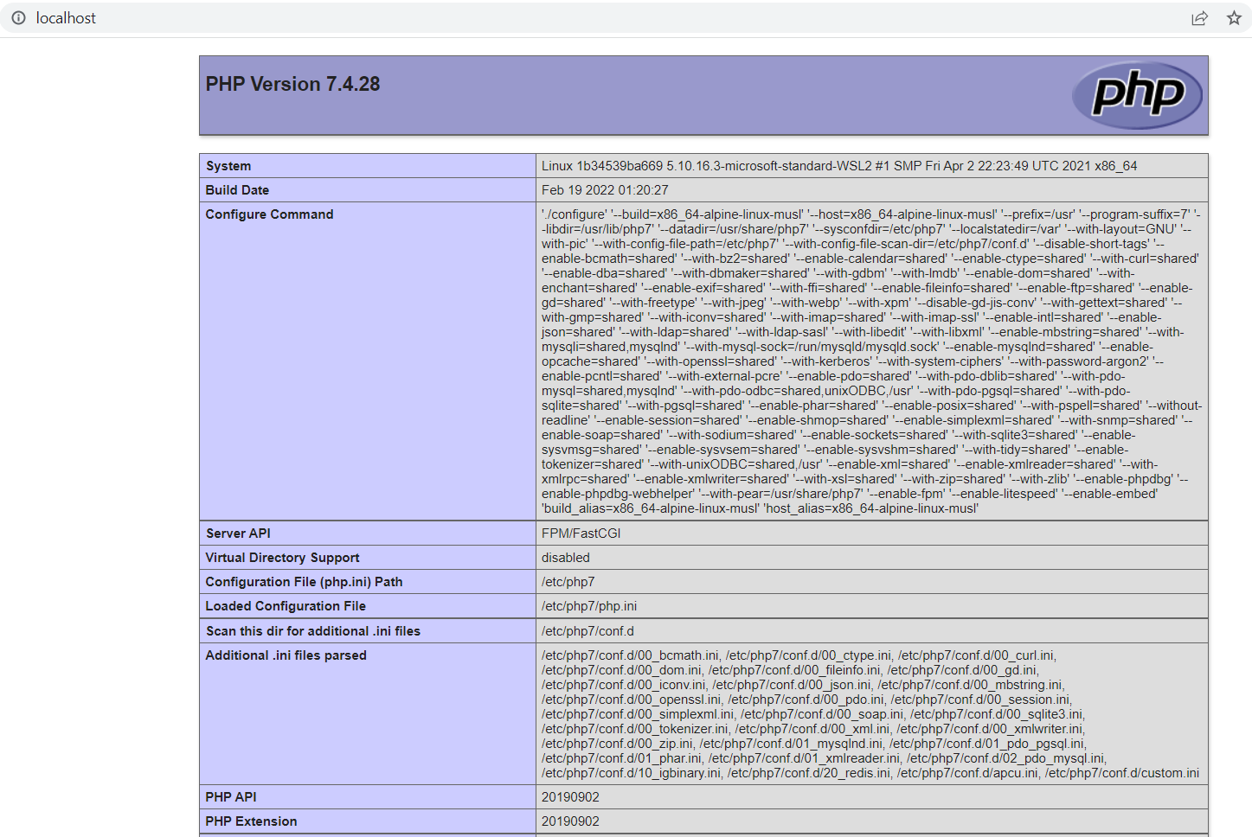Click the share page icon
Image resolution: width=1252 pixels, height=837 pixels.
tap(1199, 18)
